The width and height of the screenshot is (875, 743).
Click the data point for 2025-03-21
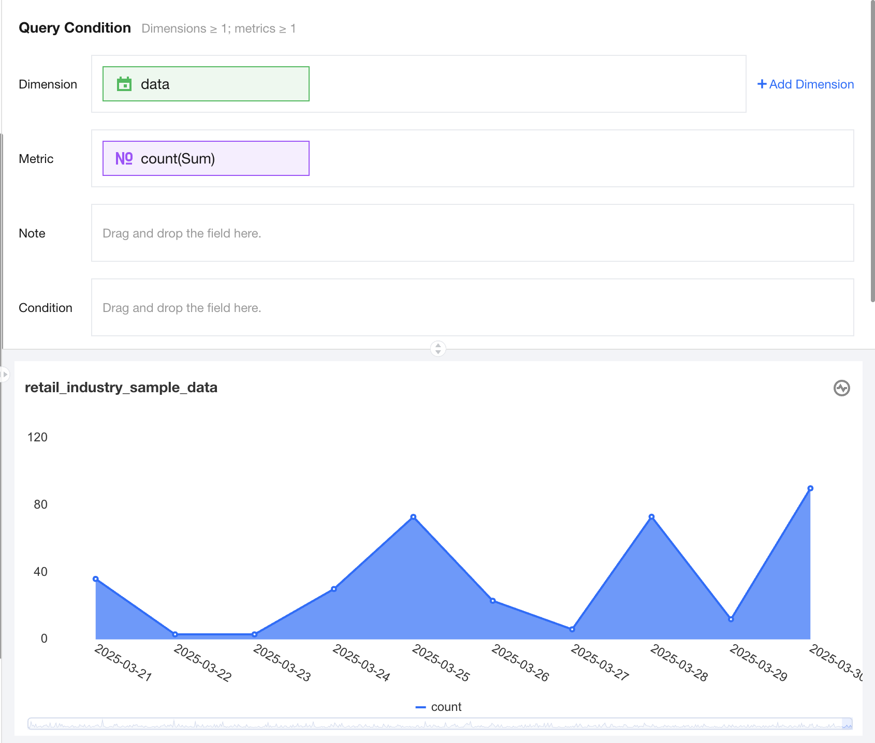tap(96, 579)
